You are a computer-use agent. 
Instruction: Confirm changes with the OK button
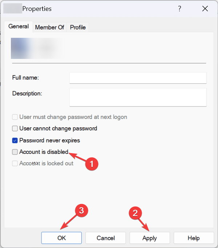61,238
